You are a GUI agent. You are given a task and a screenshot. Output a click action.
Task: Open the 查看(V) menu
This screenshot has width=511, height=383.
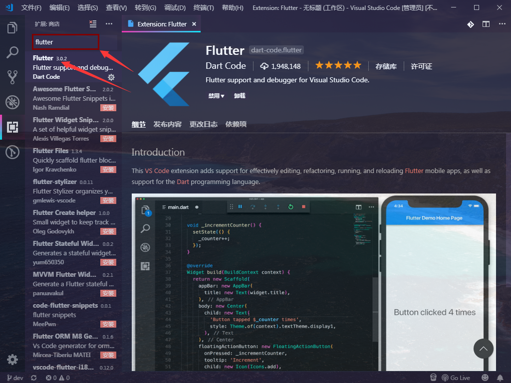[x=116, y=7]
